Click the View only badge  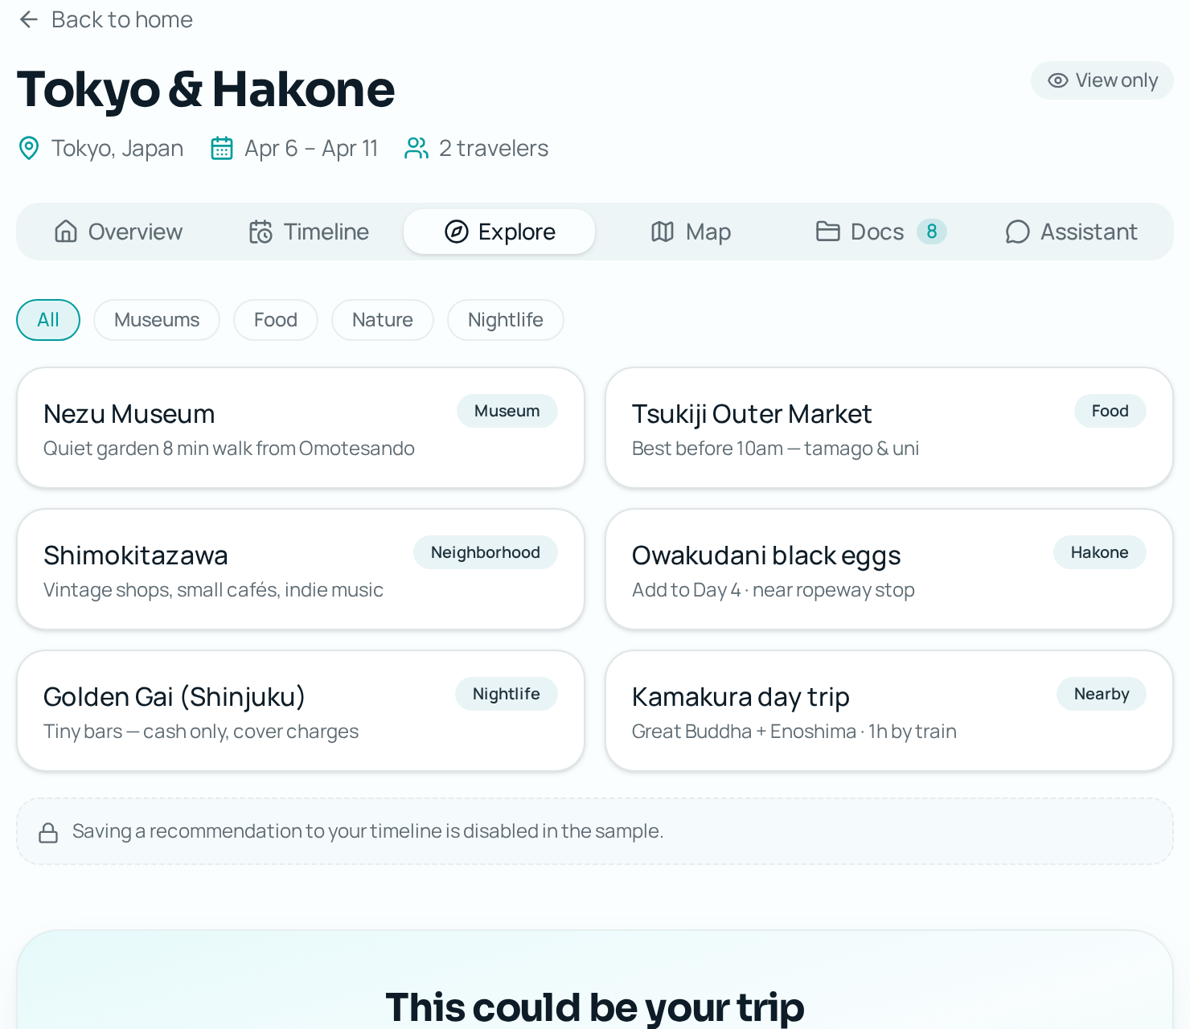point(1102,80)
